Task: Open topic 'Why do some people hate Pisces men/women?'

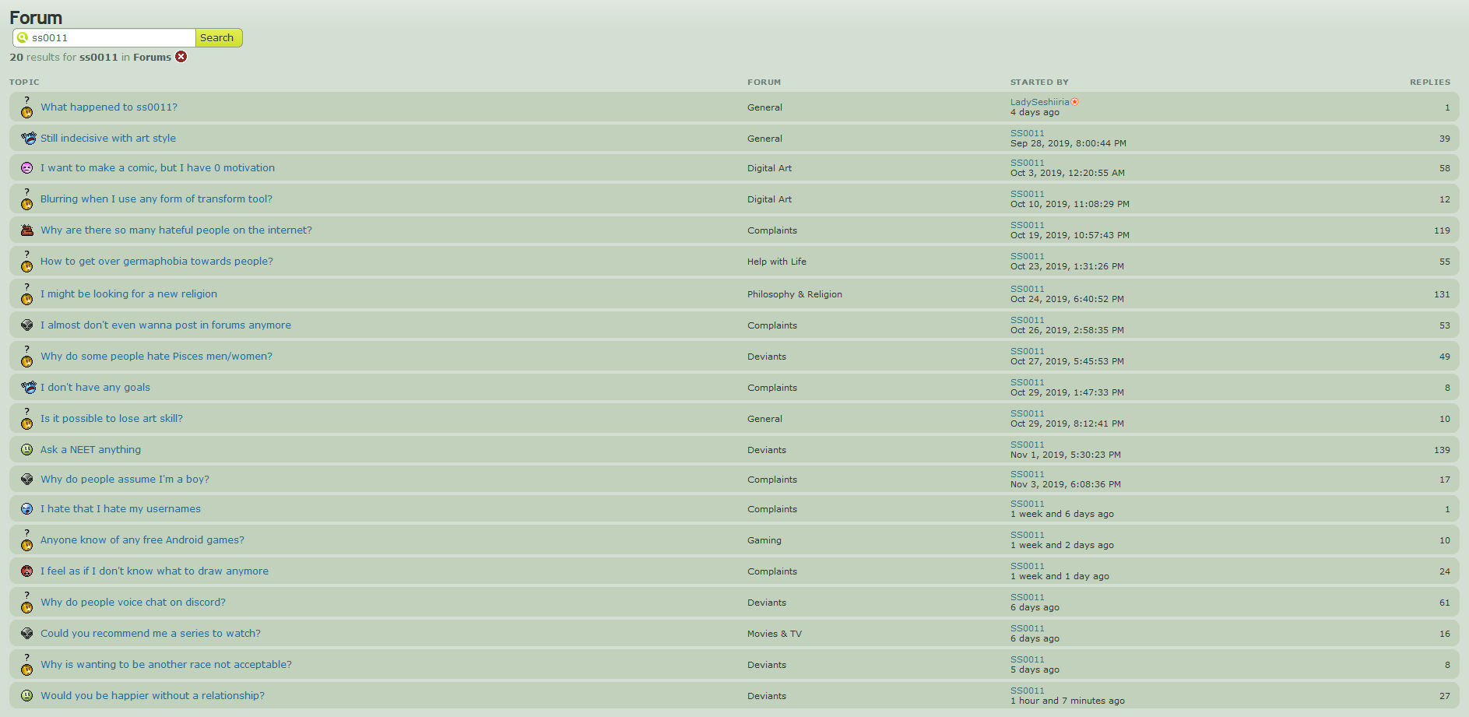Action: pyautogui.click(x=156, y=357)
